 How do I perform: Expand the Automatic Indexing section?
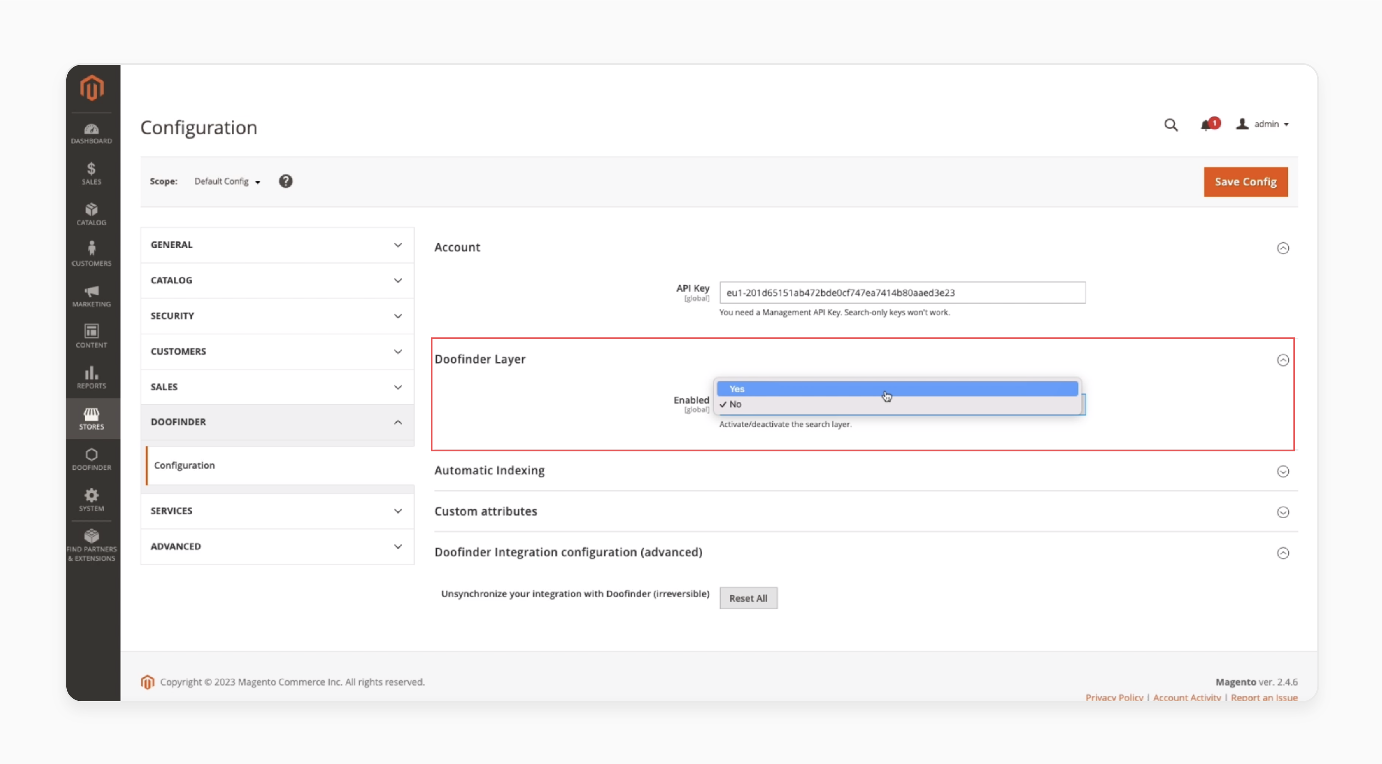pos(1283,472)
